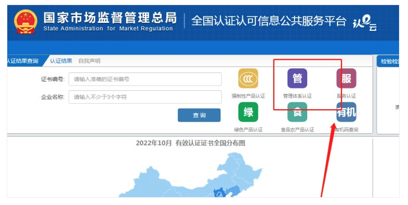Open the CCC 强制性产品认证 icon

pyautogui.click(x=248, y=78)
